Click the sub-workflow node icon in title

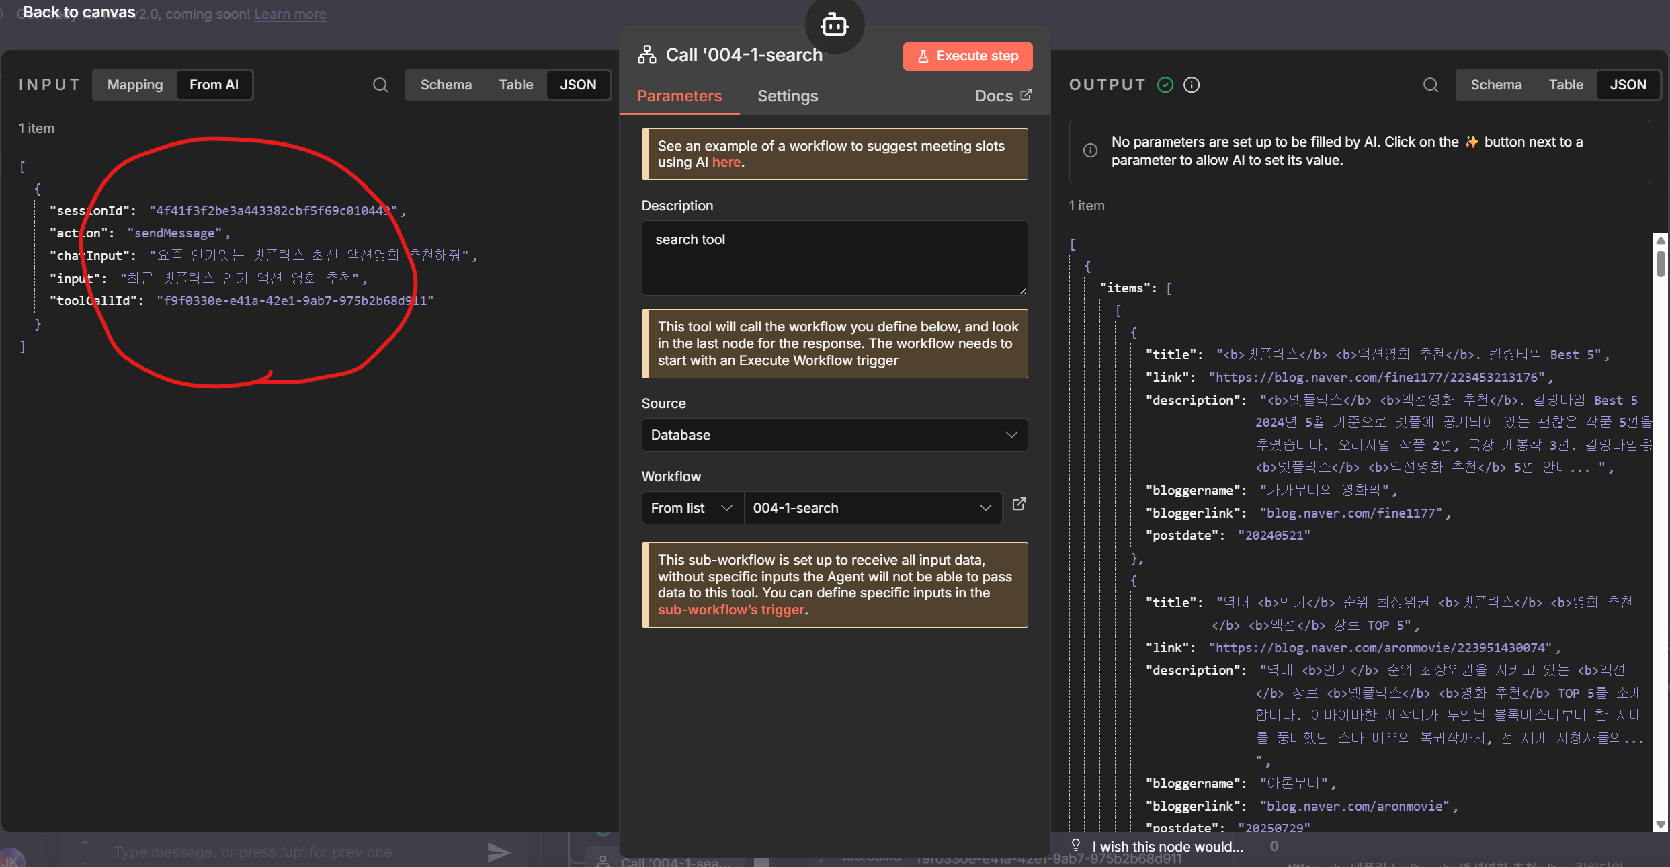646,55
